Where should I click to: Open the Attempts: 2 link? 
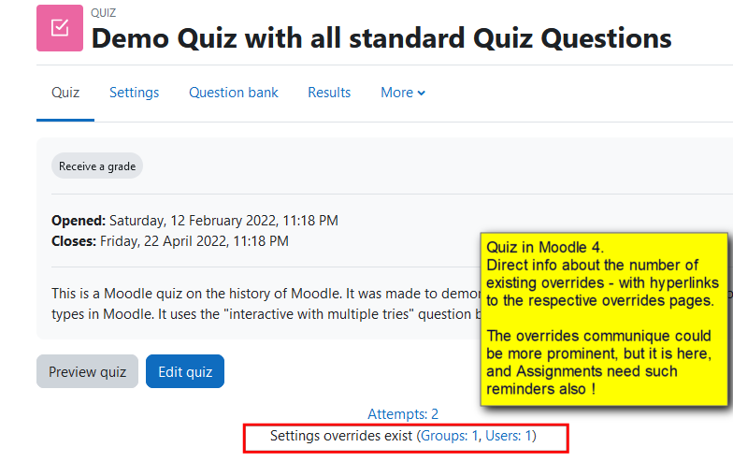coord(402,413)
